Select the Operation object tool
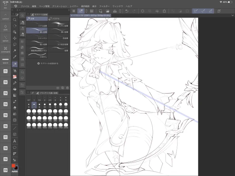235x176 pixels. coord(15,160)
